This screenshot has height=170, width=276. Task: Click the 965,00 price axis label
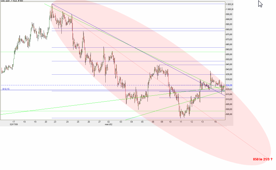point(229,44)
